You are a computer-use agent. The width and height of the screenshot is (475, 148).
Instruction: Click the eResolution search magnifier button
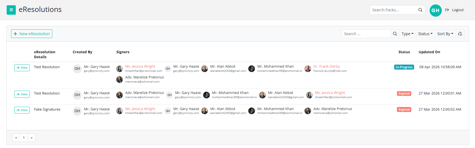[x=395, y=34]
